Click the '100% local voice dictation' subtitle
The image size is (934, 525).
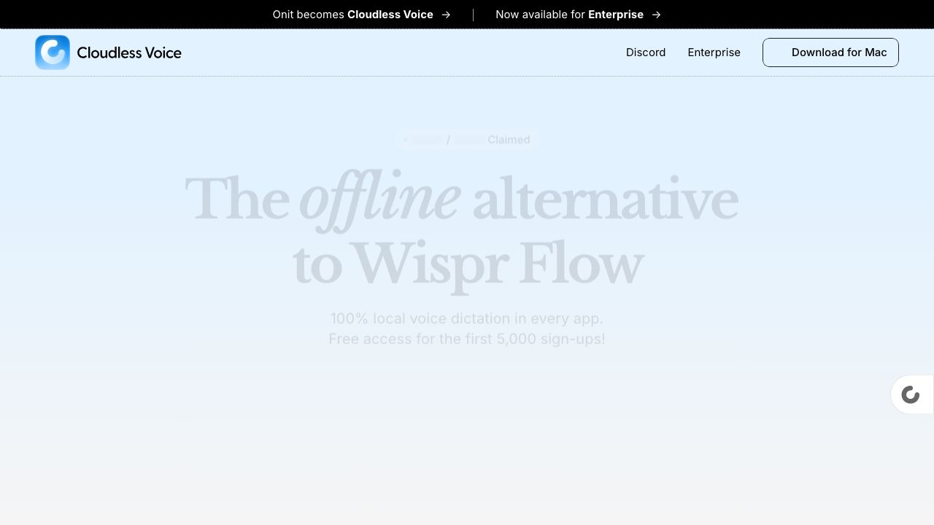(x=467, y=319)
